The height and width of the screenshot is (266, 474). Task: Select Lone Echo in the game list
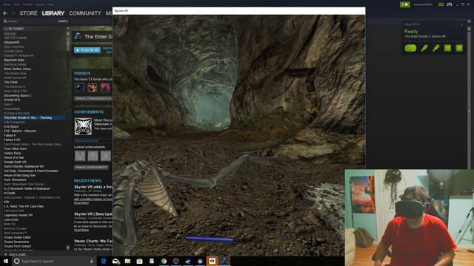coord(11,219)
